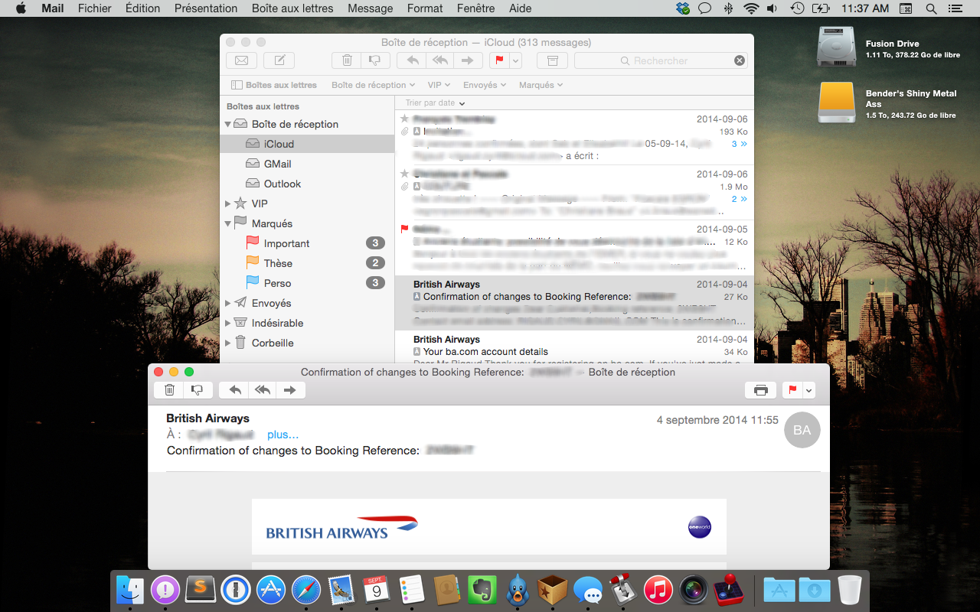980x612 pixels.
Task: Expand Corbeille disclosure triangle
Action: pos(227,343)
